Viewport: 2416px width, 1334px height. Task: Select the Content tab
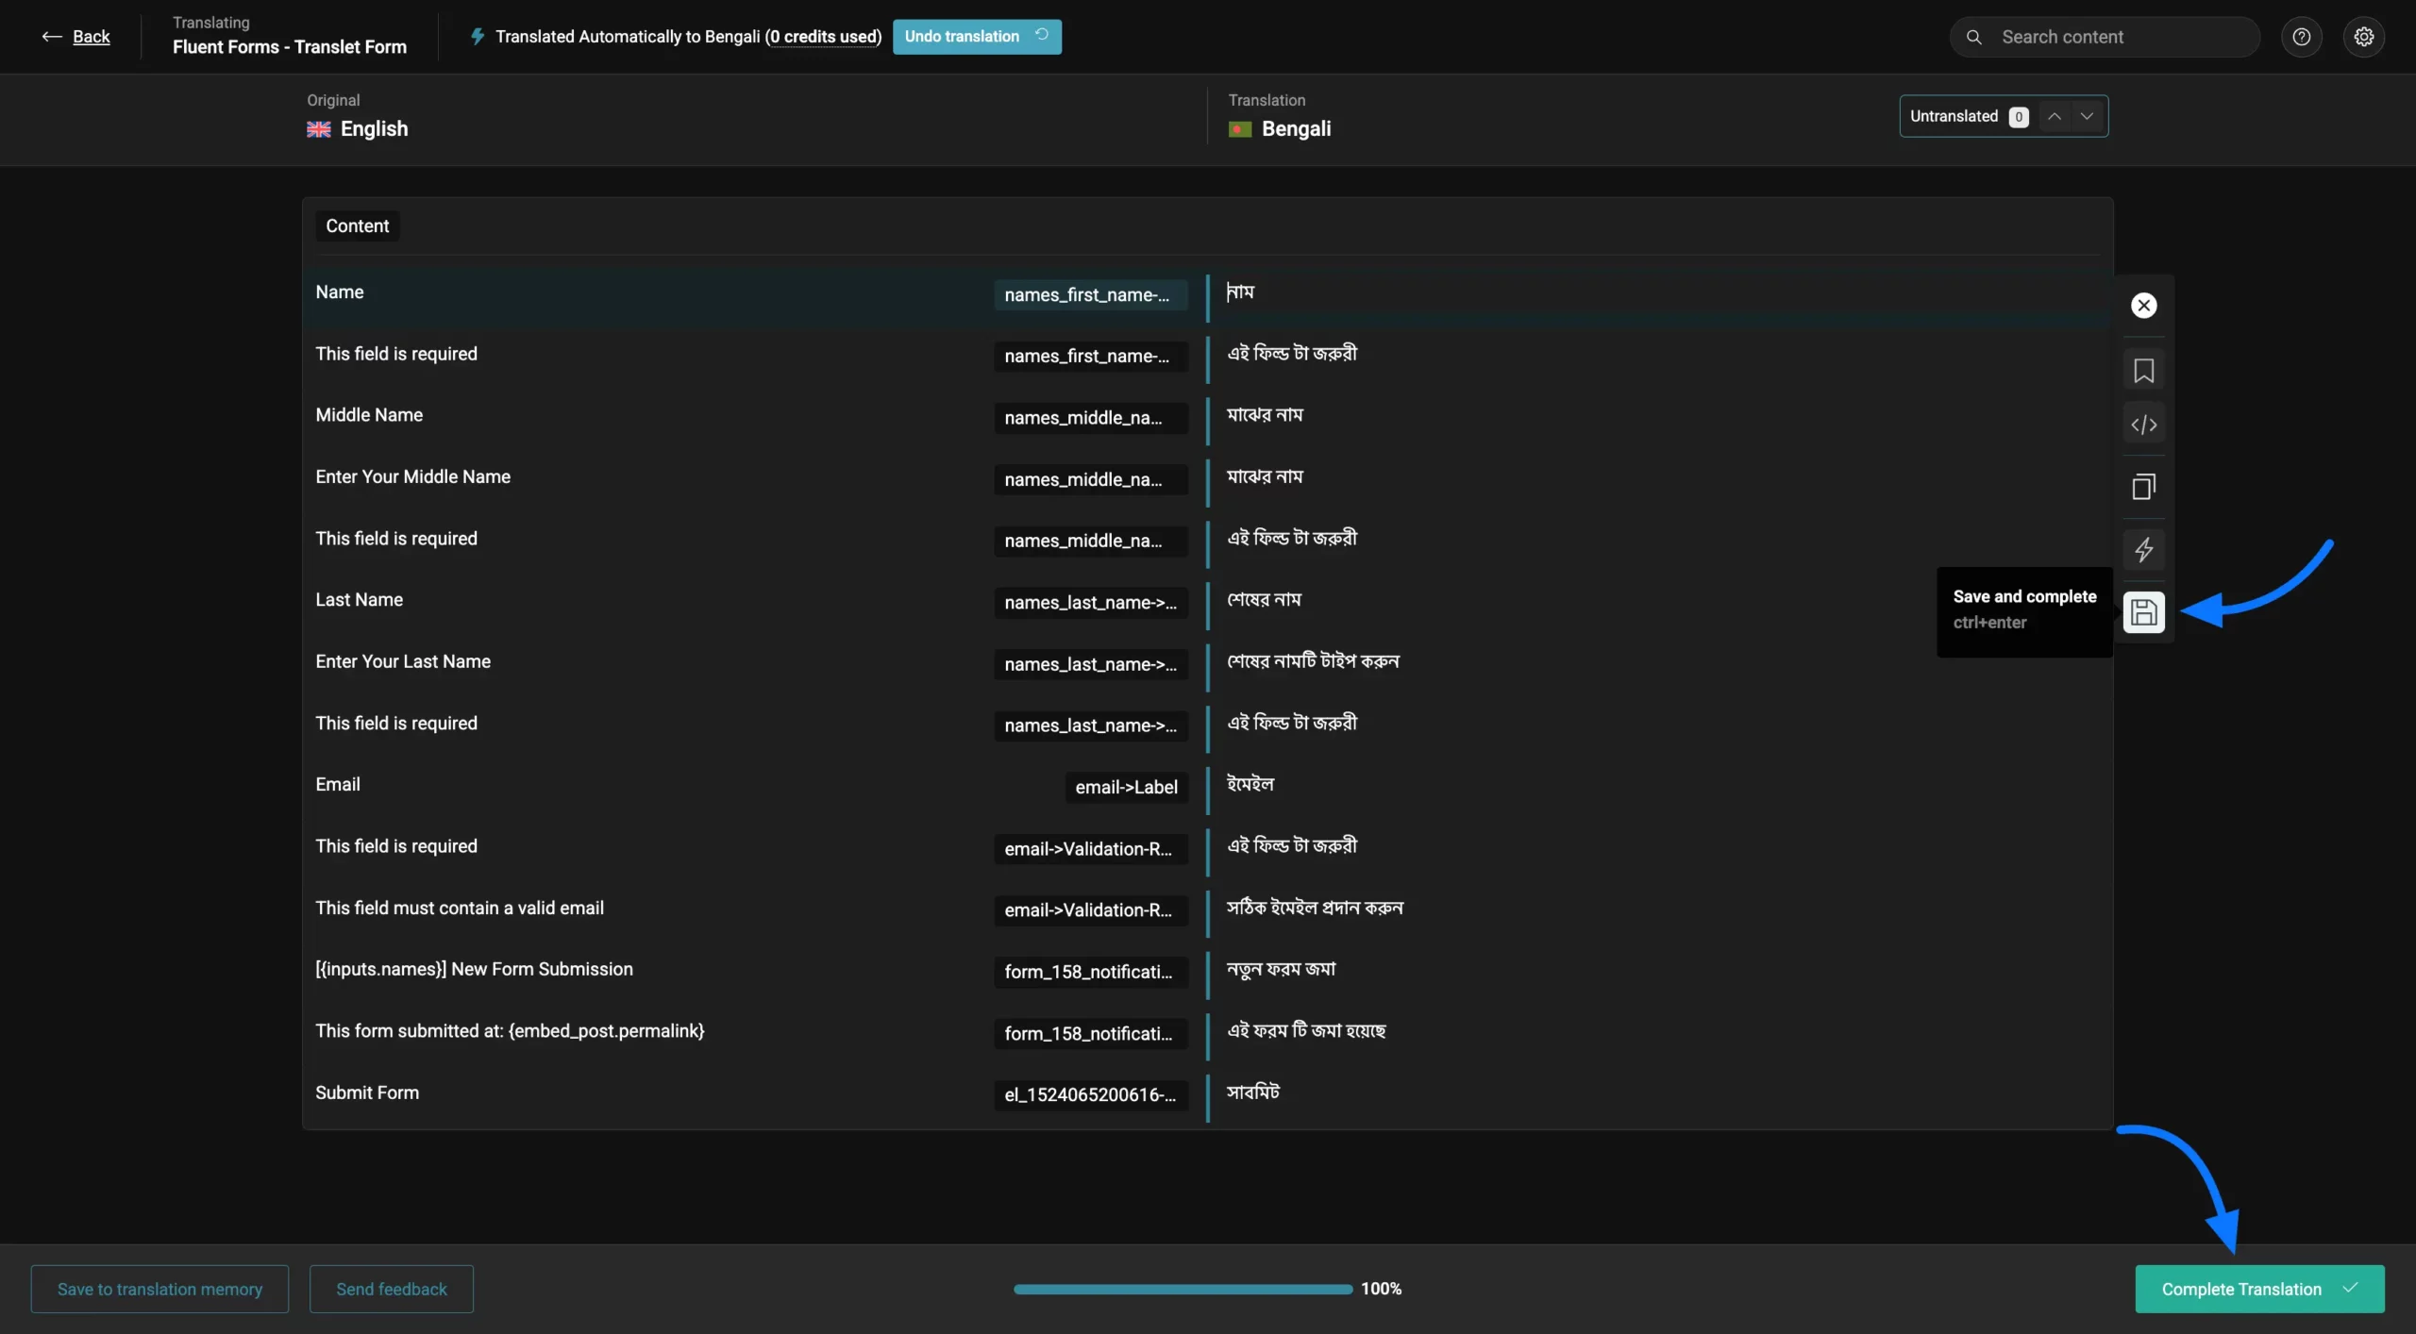point(357,225)
